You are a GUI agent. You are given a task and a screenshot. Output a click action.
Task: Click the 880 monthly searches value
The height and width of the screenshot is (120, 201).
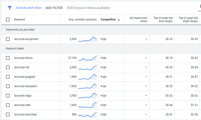click(x=74, y=114)
